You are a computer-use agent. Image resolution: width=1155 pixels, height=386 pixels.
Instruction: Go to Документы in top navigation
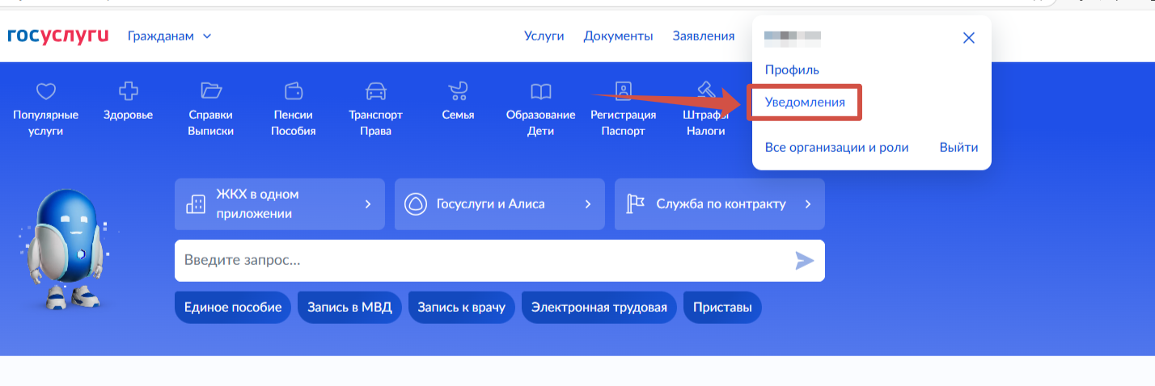point(618,36)
